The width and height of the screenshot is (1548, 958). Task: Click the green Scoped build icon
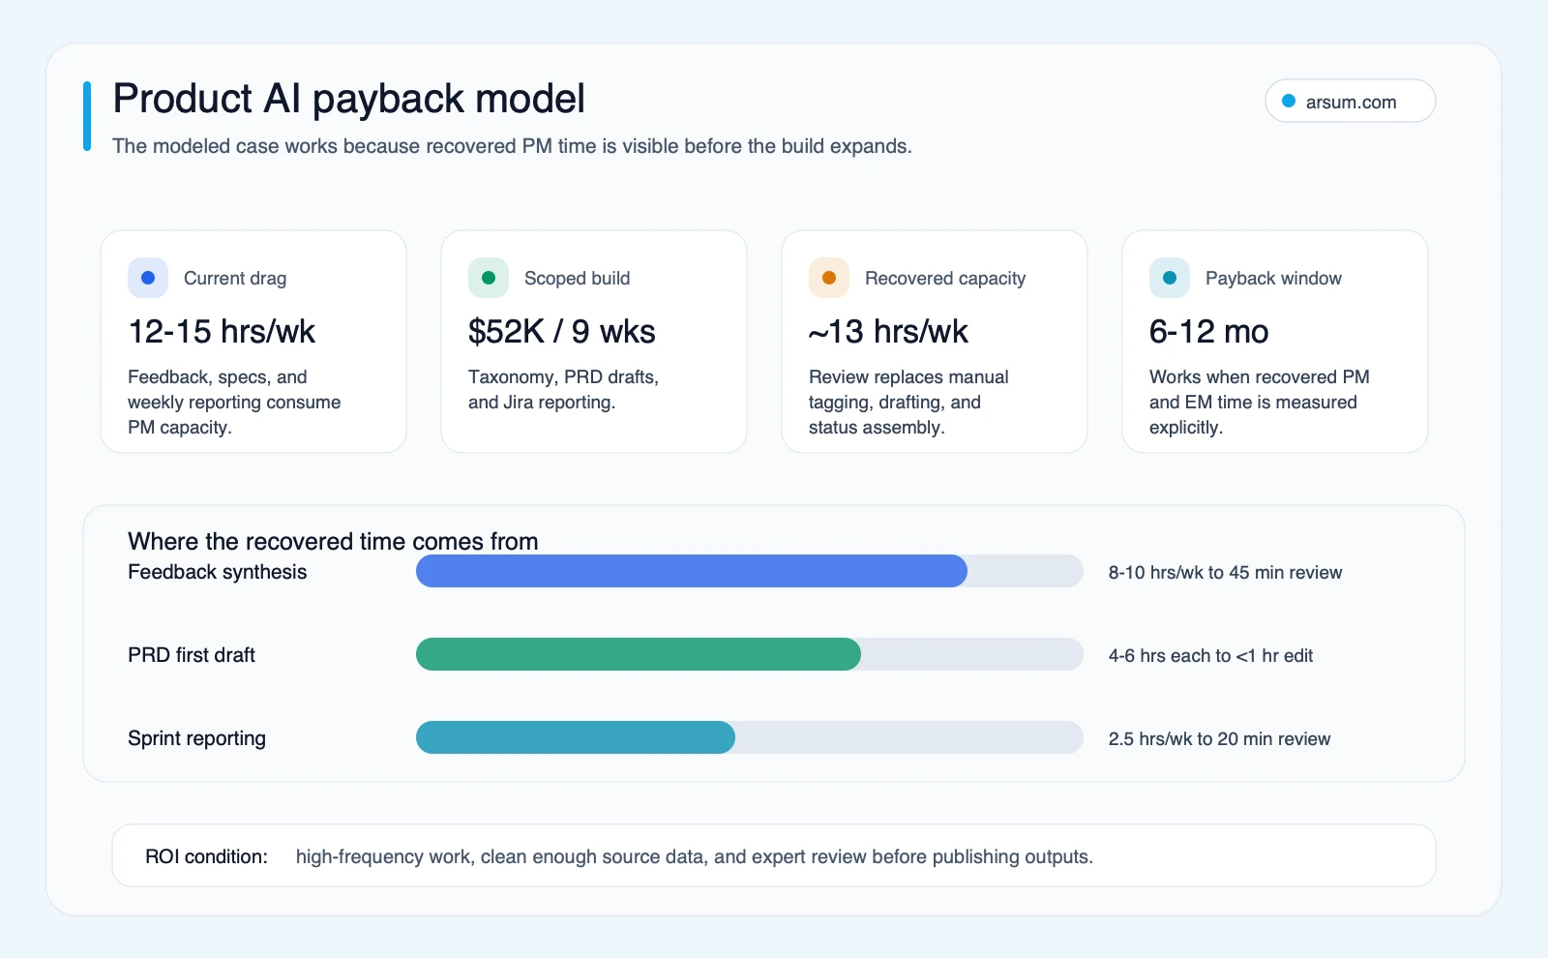pos(489,278)
